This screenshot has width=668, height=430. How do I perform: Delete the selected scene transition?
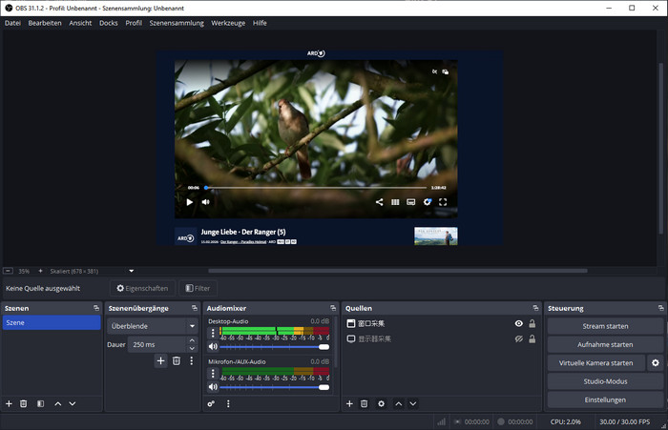pyautogui.click(x=177, y=360)
